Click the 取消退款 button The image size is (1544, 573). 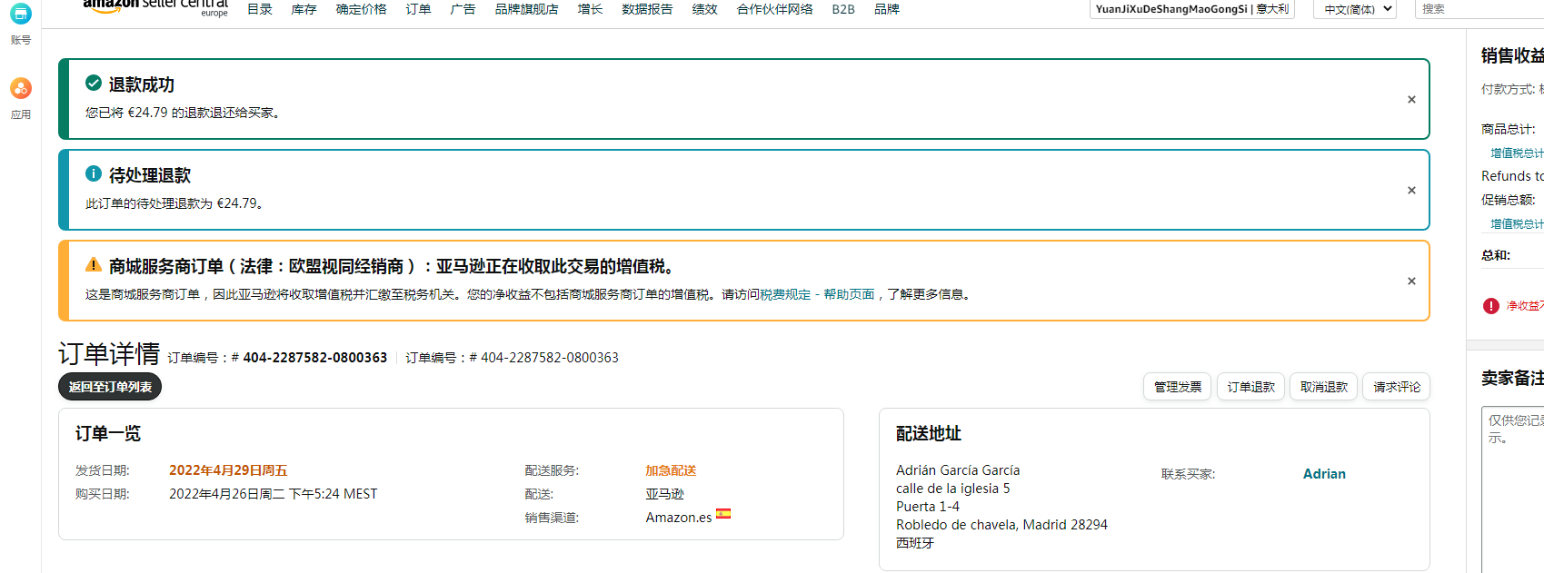point(1323,387)
